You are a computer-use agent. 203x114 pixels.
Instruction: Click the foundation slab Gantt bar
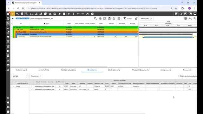168,37
